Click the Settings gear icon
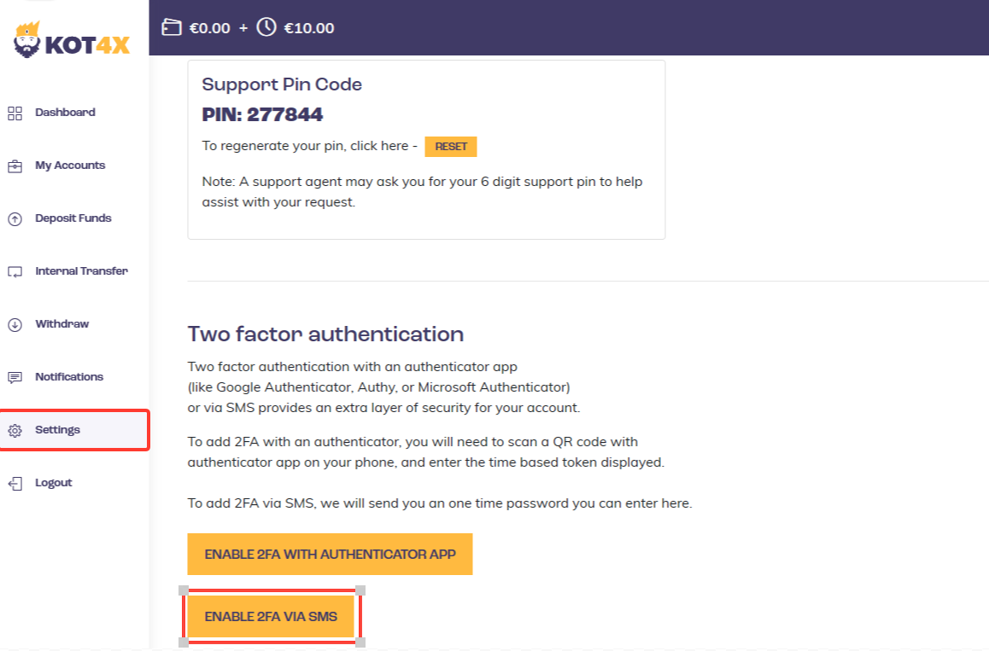Viewport: 989px width, 651px height. click(x=15, y=430)
